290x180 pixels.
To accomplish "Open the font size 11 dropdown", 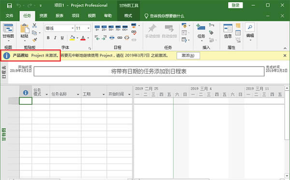I will (88, 28).
